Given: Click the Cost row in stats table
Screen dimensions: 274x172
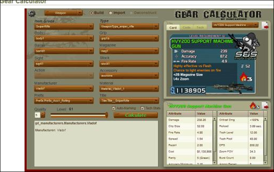Looking at the screenshot, I should click(x=190, y=152).
